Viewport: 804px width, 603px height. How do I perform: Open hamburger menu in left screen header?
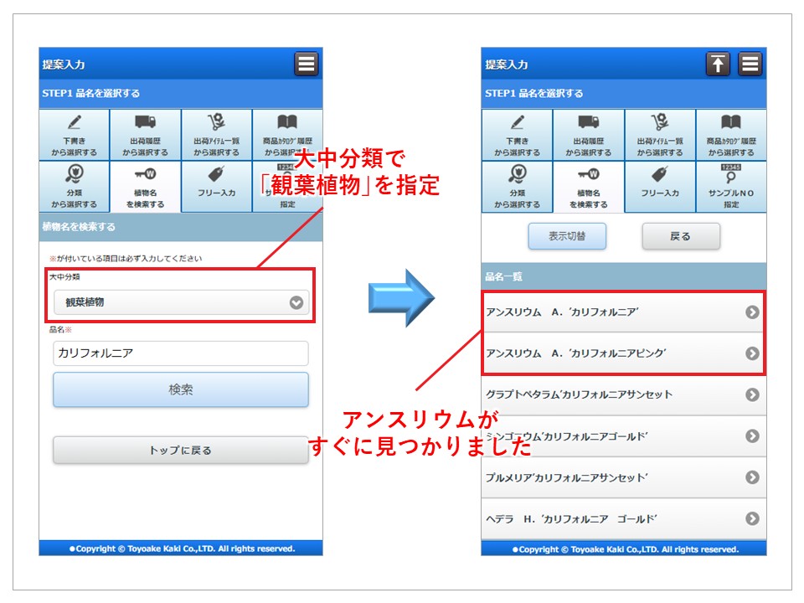click(x=306, y=64)
